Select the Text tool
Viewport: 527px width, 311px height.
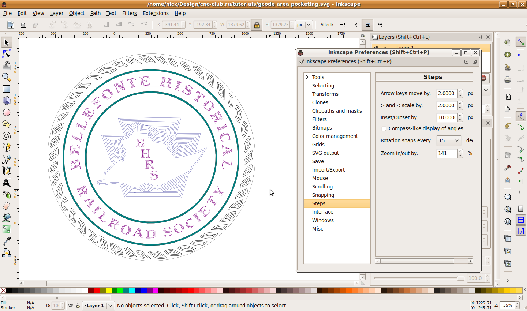[7, 183]
